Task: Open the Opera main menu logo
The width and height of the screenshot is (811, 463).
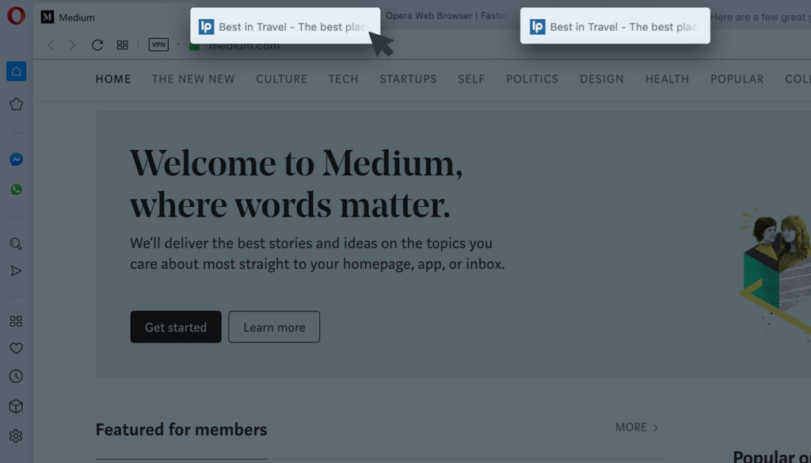Action: pyautogui.click(x=16, y=16)
